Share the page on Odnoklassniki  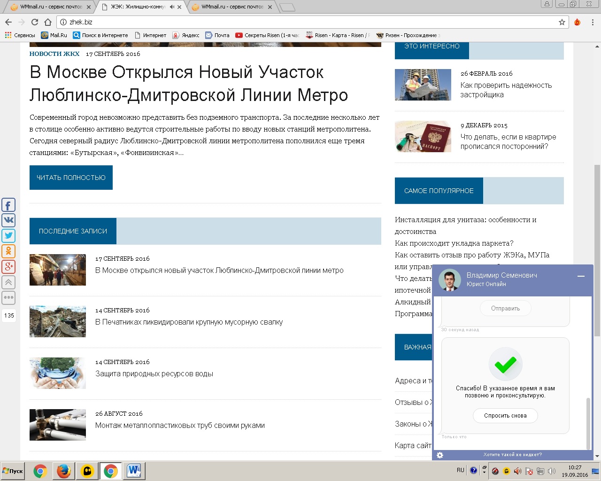point(8,251)
